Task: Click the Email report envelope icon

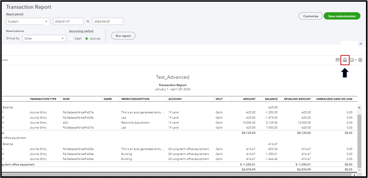Action: coord(338,60)
